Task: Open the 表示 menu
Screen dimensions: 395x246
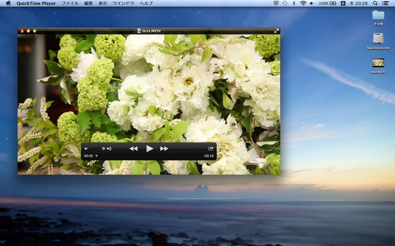Action: coord(103,3)
